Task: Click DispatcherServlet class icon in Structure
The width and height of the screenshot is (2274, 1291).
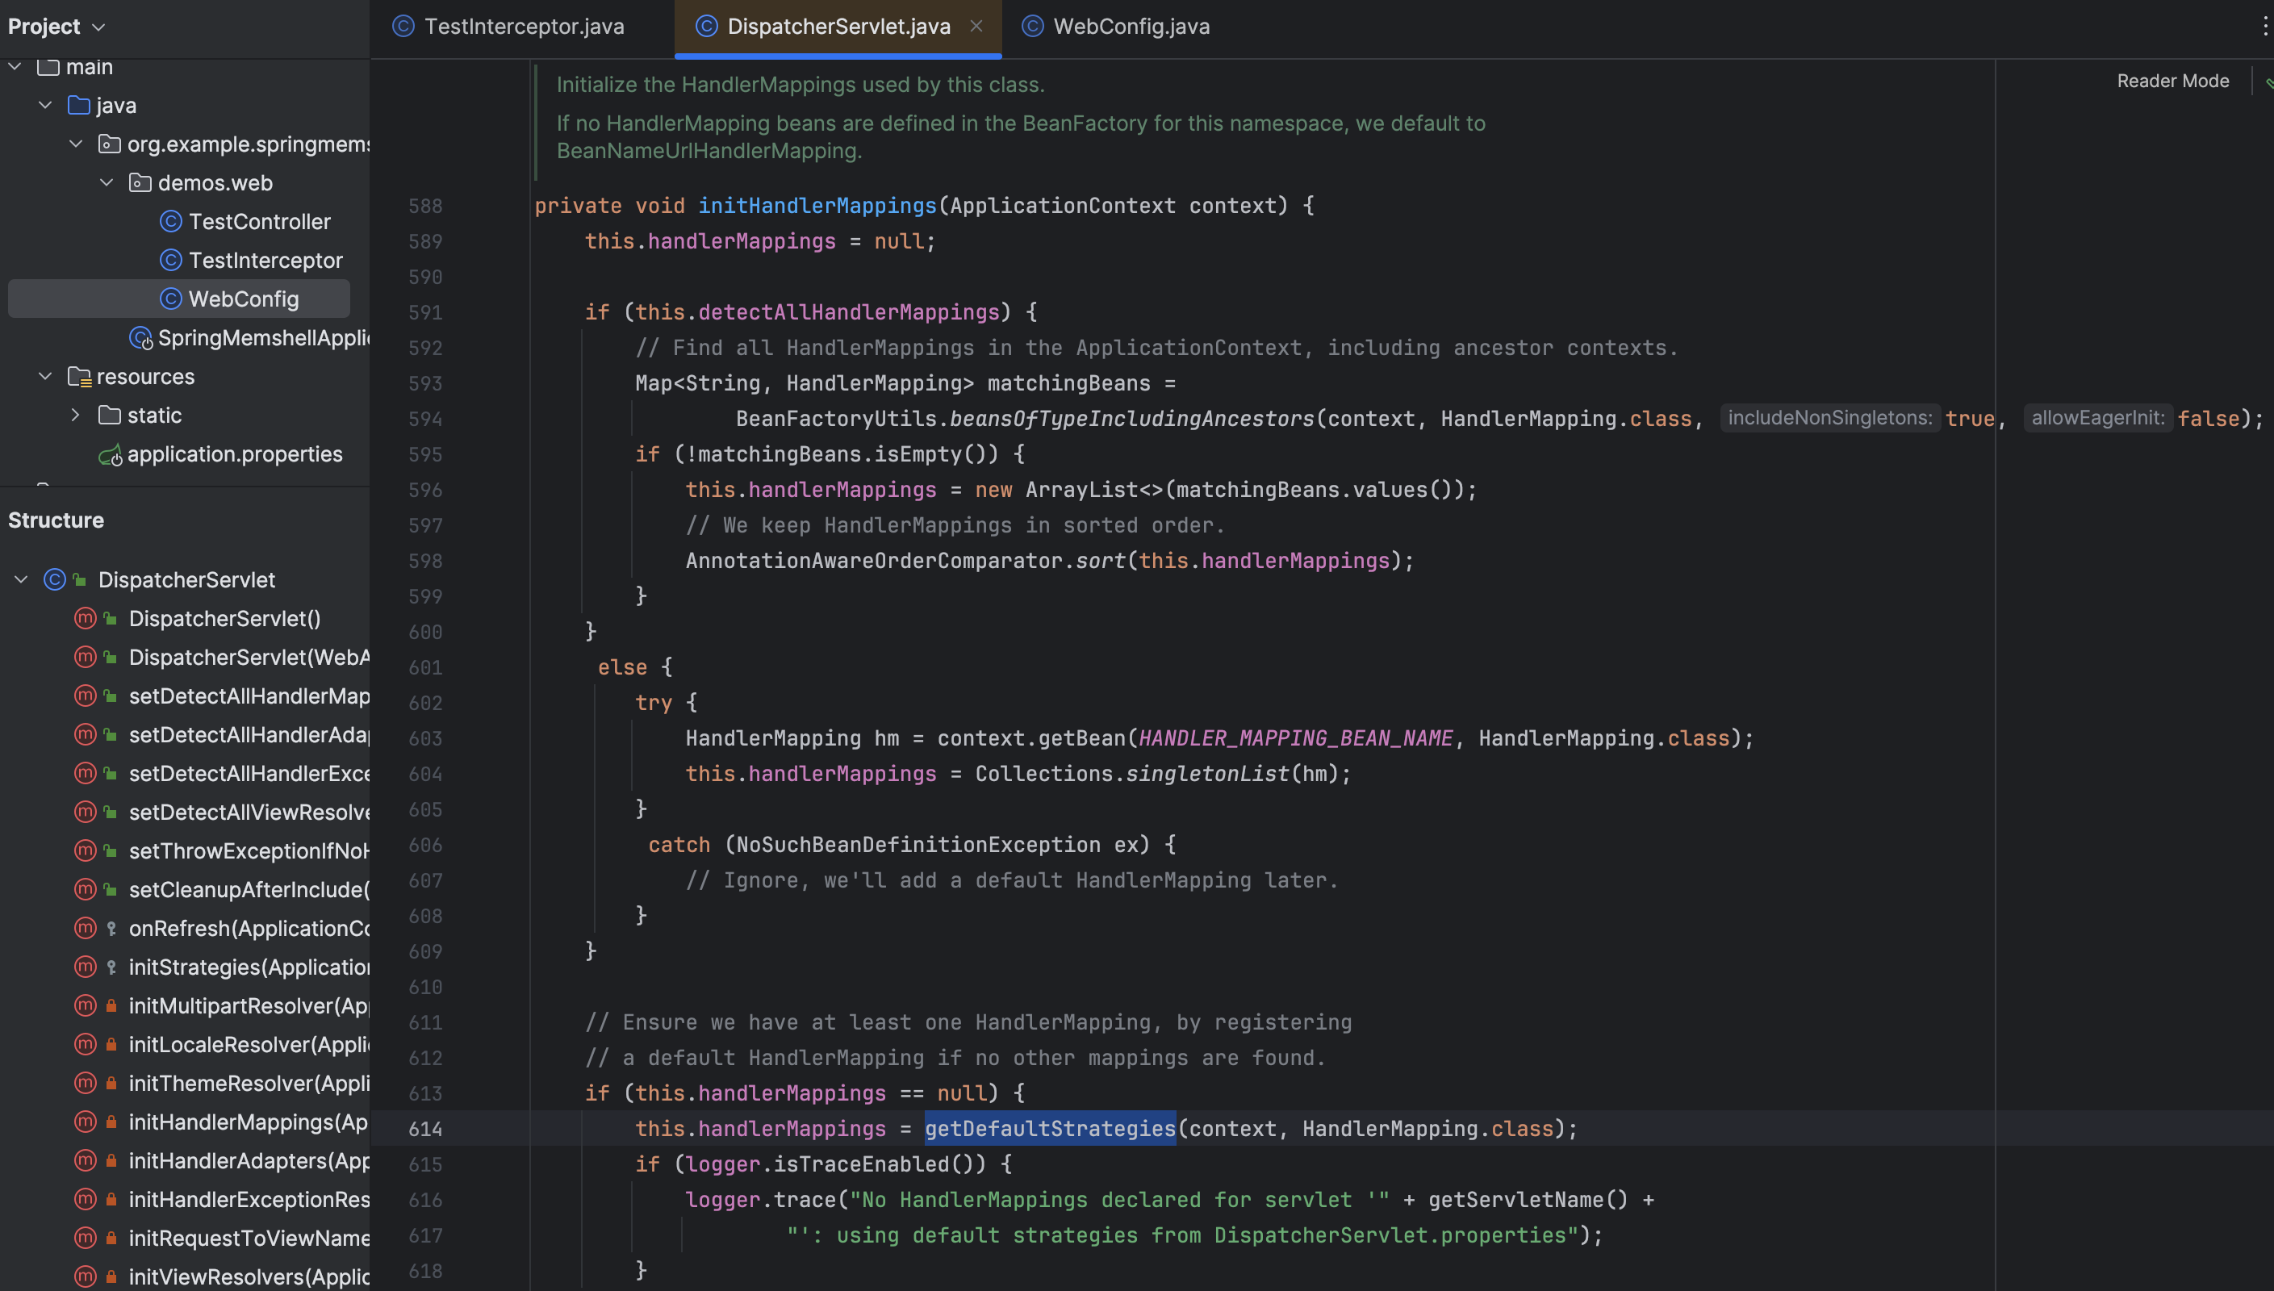Action: [55, 580]
